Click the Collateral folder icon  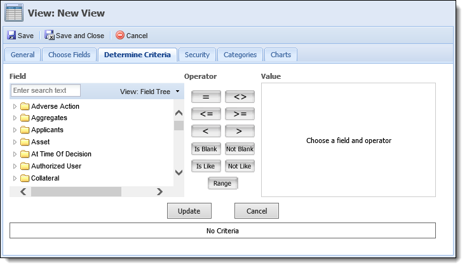pos(25,178)
